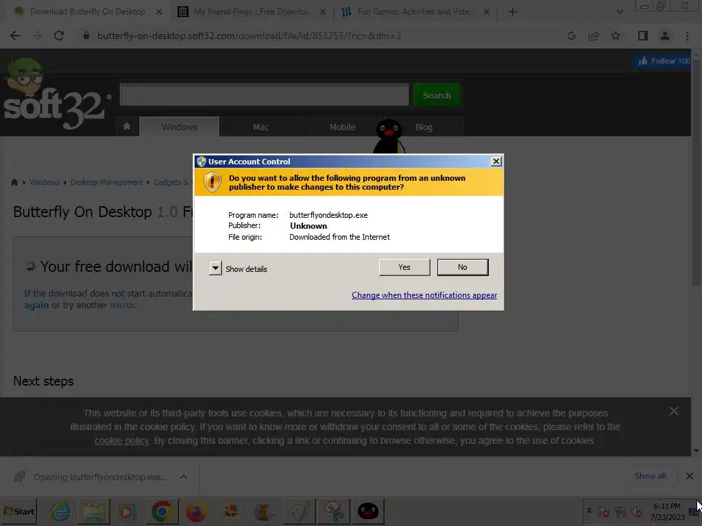702x526 pixels.
Task: Open Internet Explorer from taskbar
Action: (60, 511)
